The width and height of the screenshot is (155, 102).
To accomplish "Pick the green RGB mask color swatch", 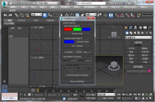I will click(x=77, y=29).
